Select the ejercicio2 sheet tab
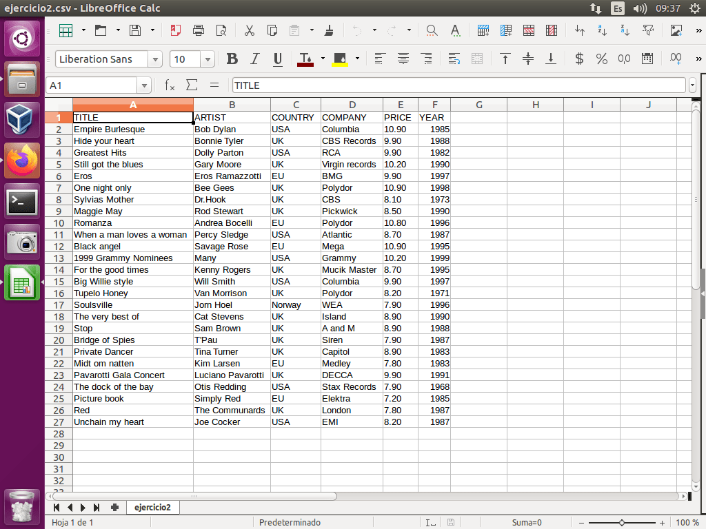Screen dimensions: 706x529 tap(152, 508)
